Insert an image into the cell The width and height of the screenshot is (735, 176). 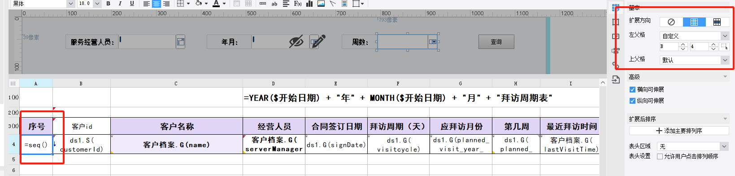pos(321,4)
